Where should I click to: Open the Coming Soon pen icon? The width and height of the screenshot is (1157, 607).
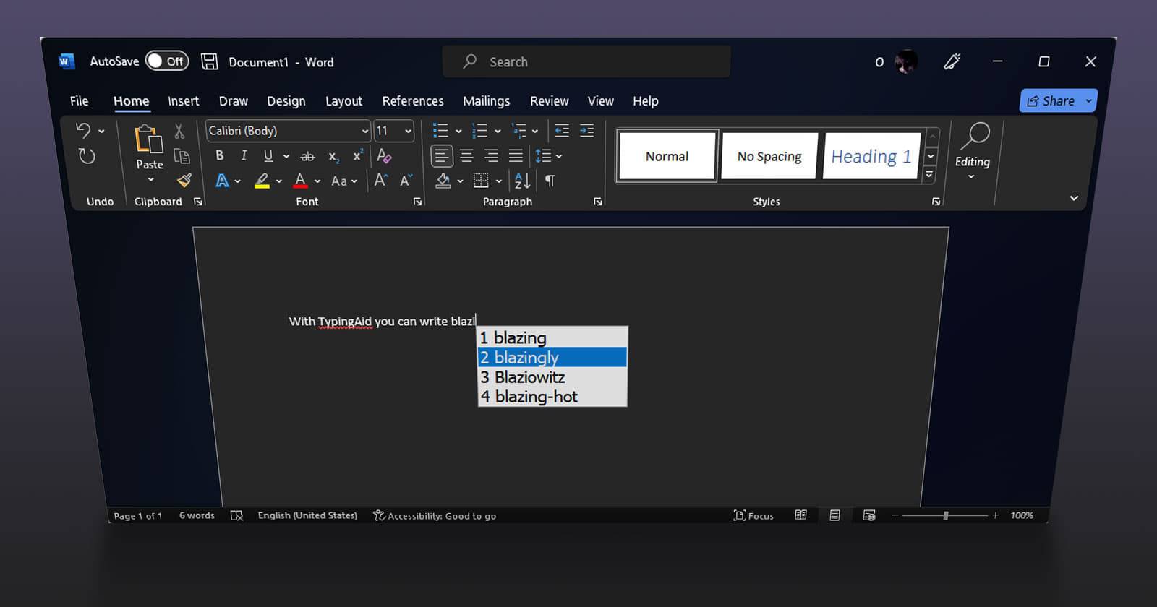tap(952, 62)
